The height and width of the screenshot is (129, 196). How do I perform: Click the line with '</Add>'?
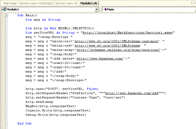[46, 72]
